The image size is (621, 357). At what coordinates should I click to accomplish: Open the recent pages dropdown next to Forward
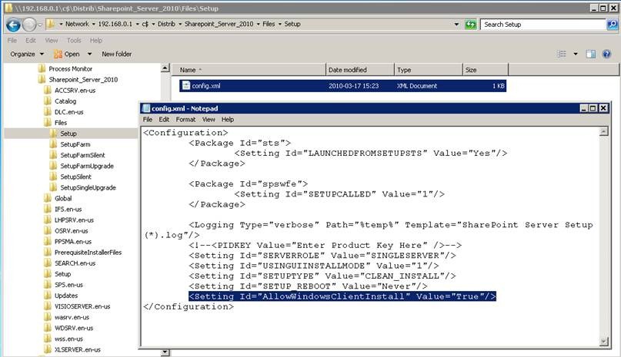[39, 25]
